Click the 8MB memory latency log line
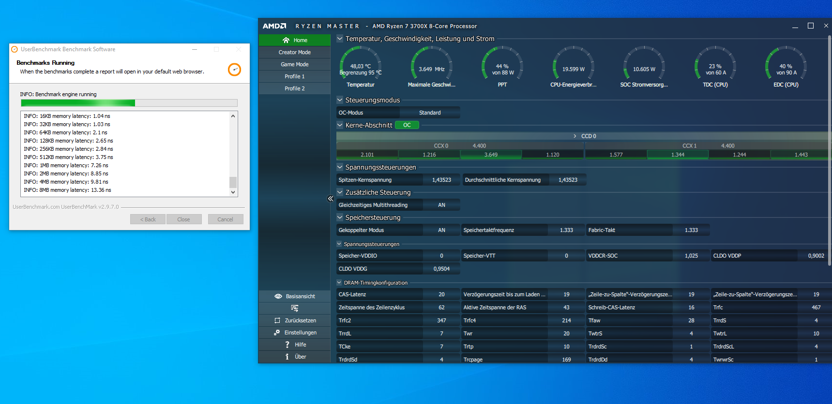This screenshot has height=404, width=832. [x=67, y=190]
